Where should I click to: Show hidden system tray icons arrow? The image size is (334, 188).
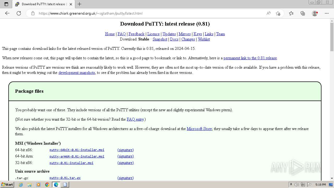pos(291,185)
